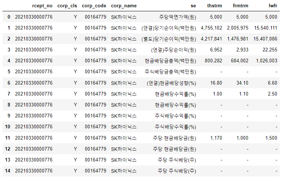Select the 주식배당금총액(백만원) cell
Screen dimensions: 282x179
point(170,72)
